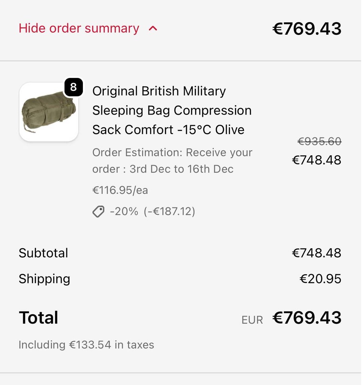Image resolution: width=362 pixels, height=385 pixels.
Task: Click the struck-through price €935.60
Action: 320,141
